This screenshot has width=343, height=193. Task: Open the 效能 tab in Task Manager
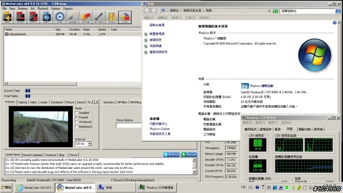coord(289,129)
